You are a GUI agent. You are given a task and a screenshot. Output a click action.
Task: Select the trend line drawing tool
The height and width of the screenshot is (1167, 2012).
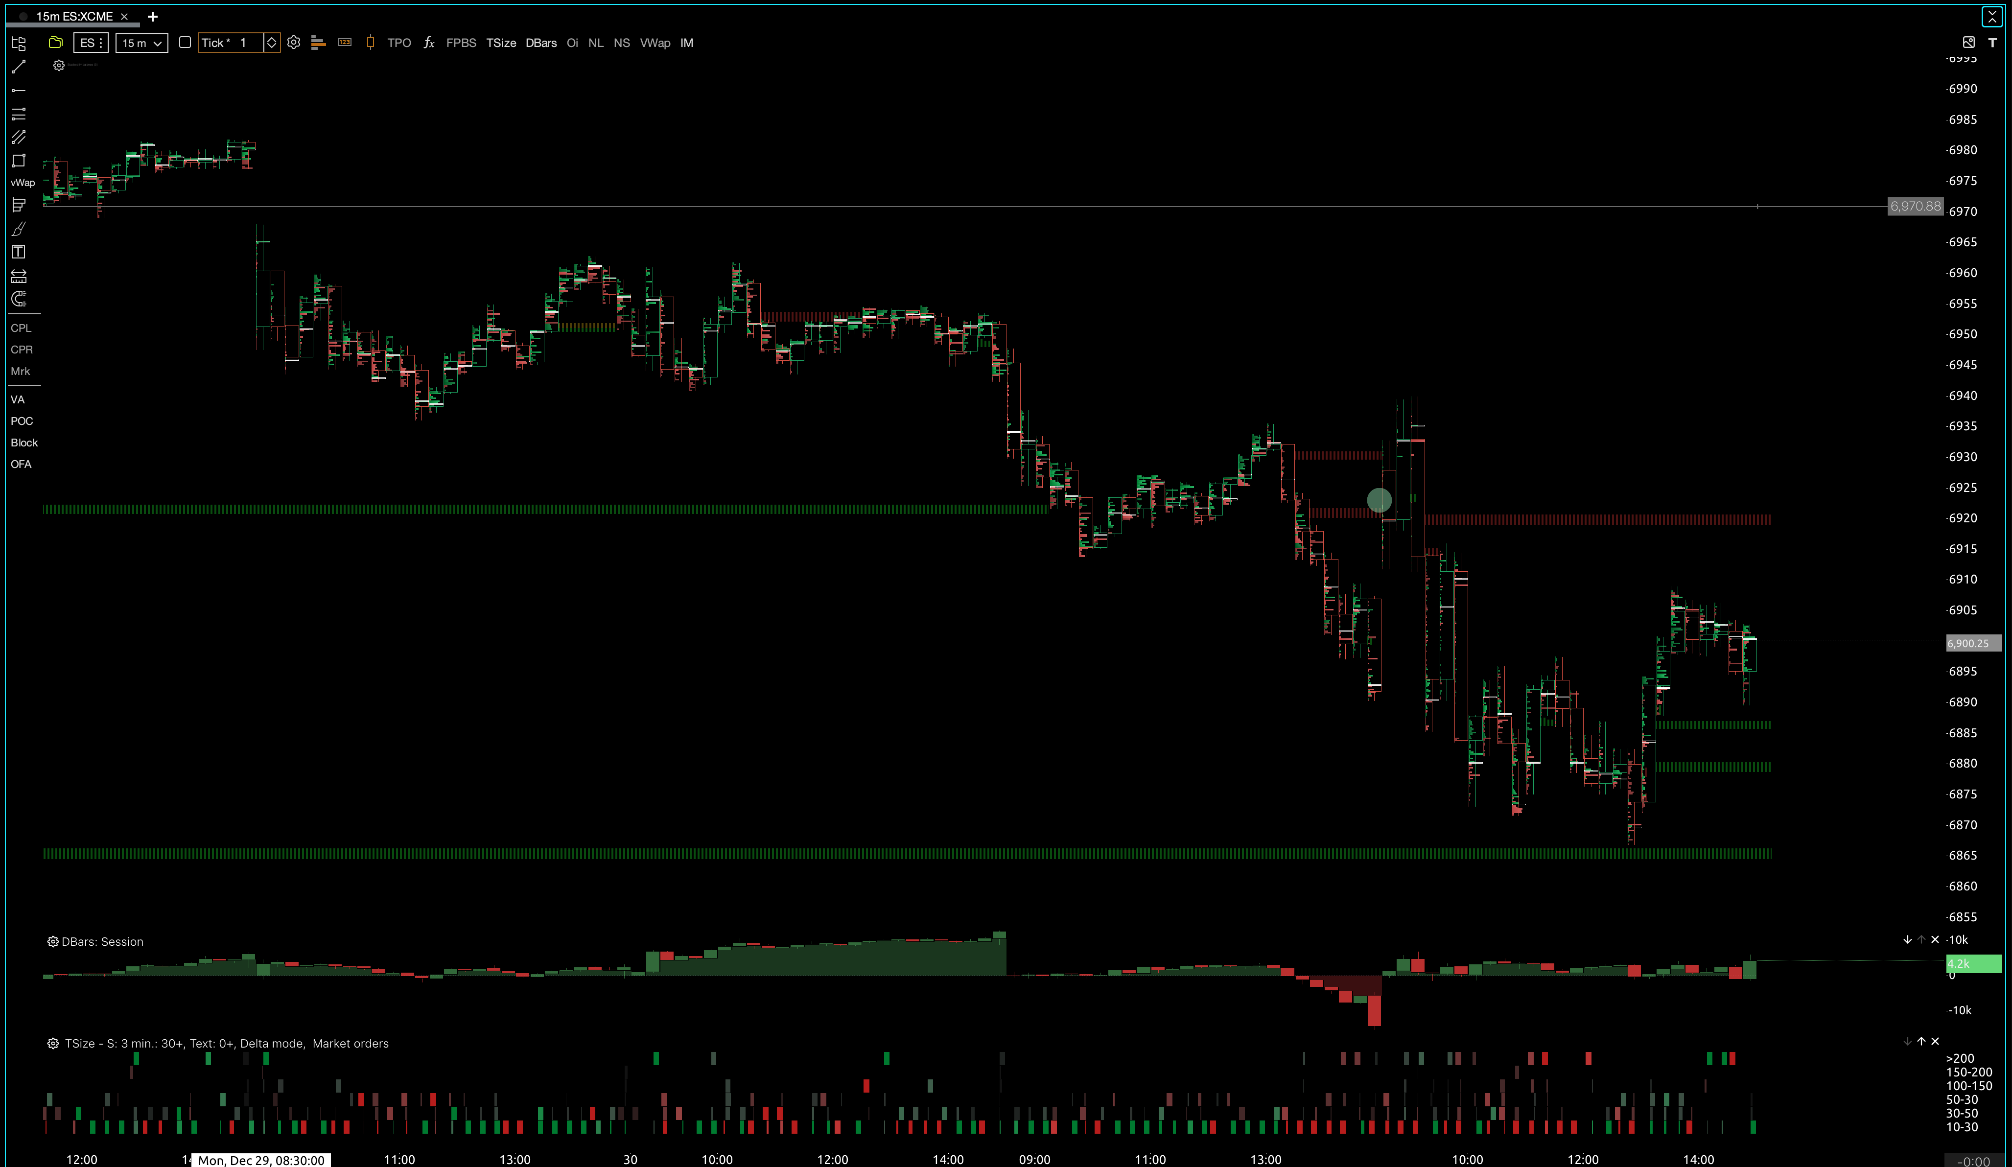coord(19,67)
